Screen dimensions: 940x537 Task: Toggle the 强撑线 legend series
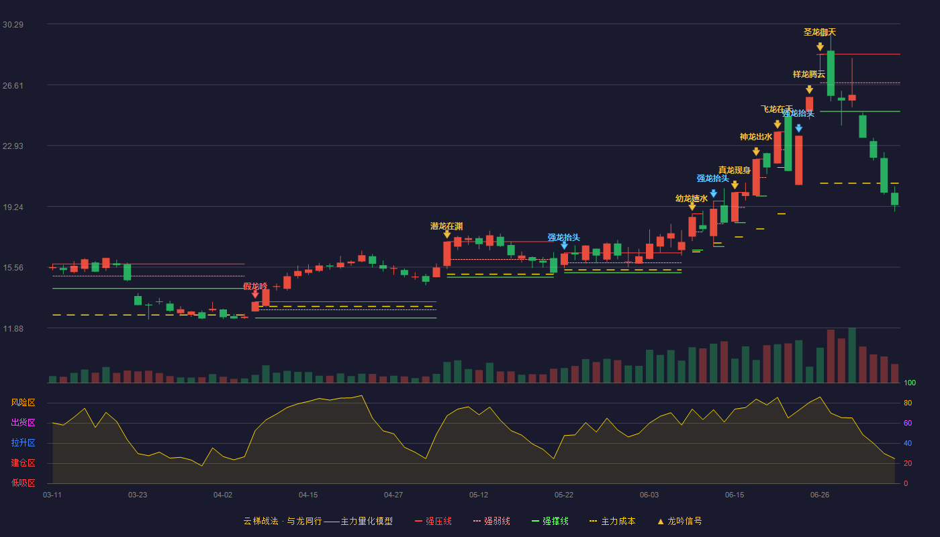550,521
